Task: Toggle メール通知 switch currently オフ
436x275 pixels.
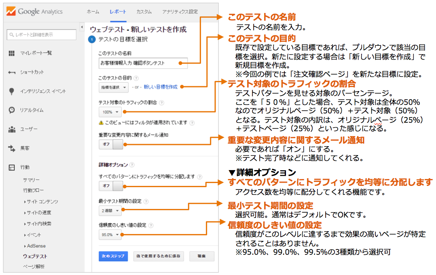Action: 111,145
